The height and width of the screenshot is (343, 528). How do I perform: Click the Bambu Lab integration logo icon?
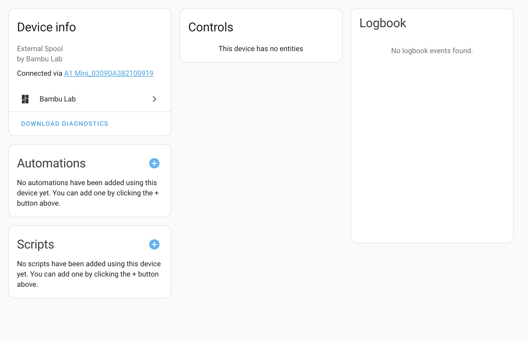point(25,99)
